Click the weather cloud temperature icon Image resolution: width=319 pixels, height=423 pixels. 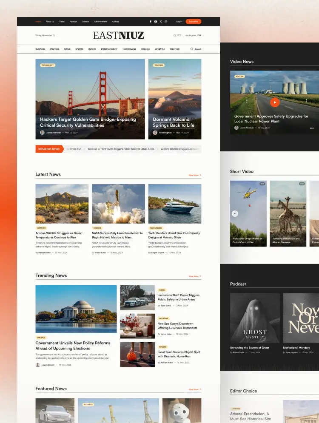pos(175,35)
